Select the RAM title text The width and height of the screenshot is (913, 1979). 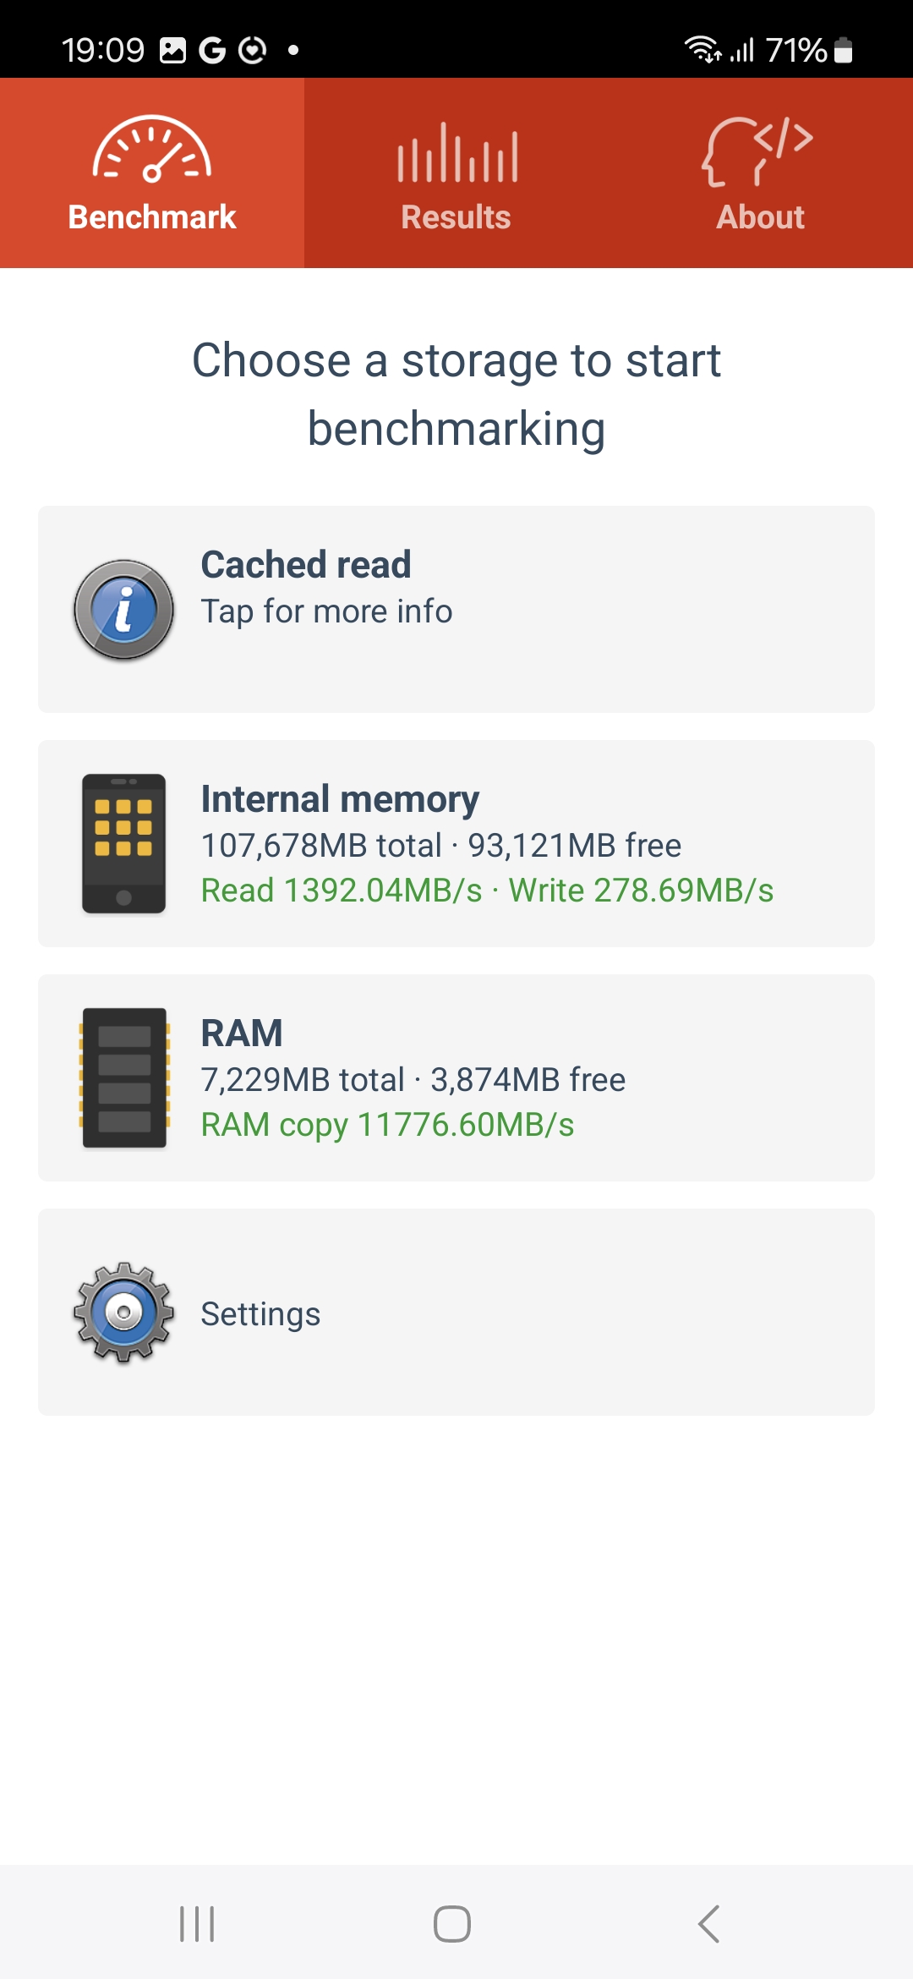click(x=242, y=1033)
